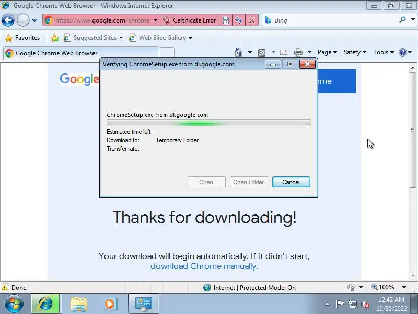Launch Windows Media Player from the taskbar

tap(110, 304)
